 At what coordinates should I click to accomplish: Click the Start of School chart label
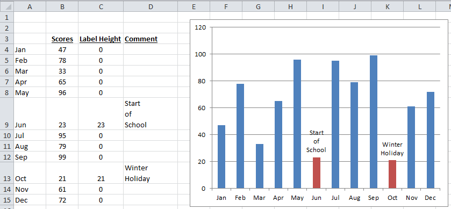coord(317,141)
